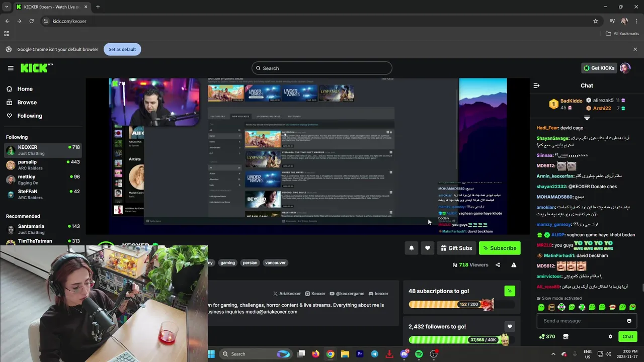
Task: Insert the red-faced emote
Action: click(x=612, y=307)
